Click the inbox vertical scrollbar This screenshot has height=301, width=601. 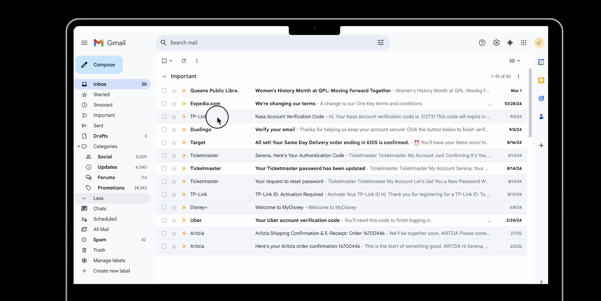coord(530,103)
